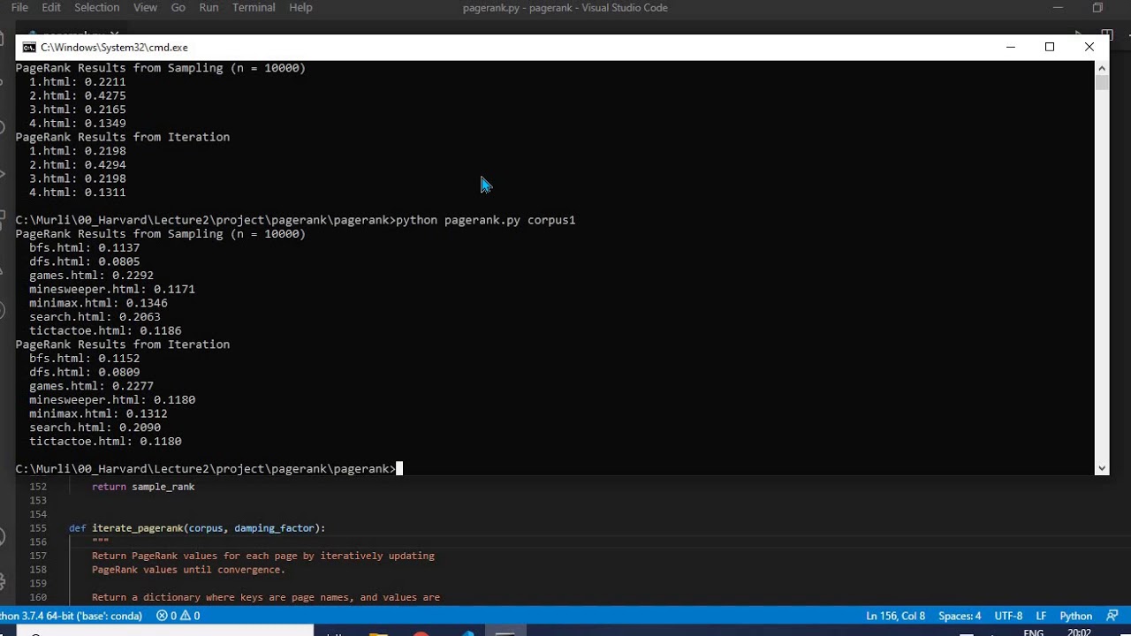Viewport: 1131px width, 636px height.
Task: Open the View menu
Action: pos(145,7)
